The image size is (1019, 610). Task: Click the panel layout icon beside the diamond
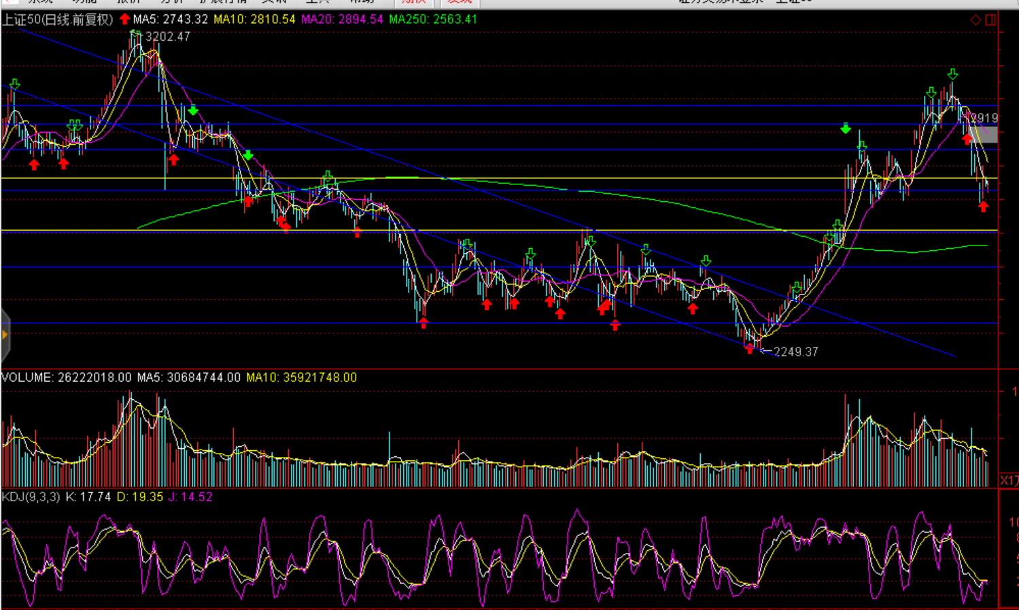[990, 20]
